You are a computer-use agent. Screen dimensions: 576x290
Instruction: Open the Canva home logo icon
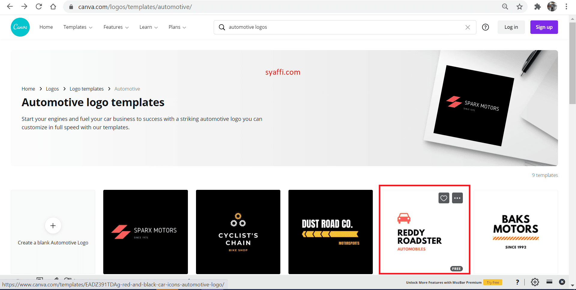coord(20,27)
